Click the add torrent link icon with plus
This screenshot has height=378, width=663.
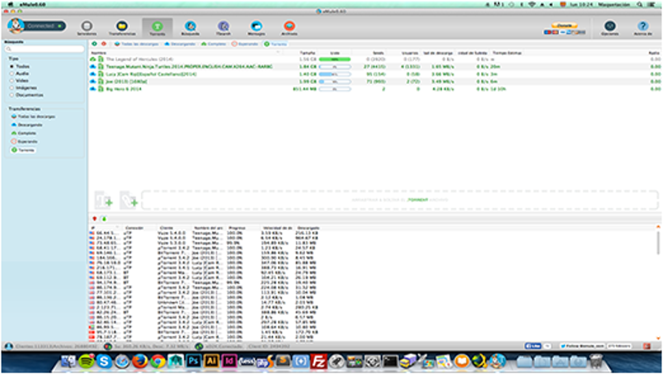(x=129, y=200)
